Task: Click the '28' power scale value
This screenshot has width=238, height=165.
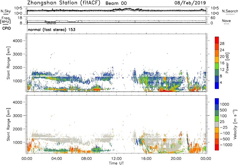Action: click(222, 43)
